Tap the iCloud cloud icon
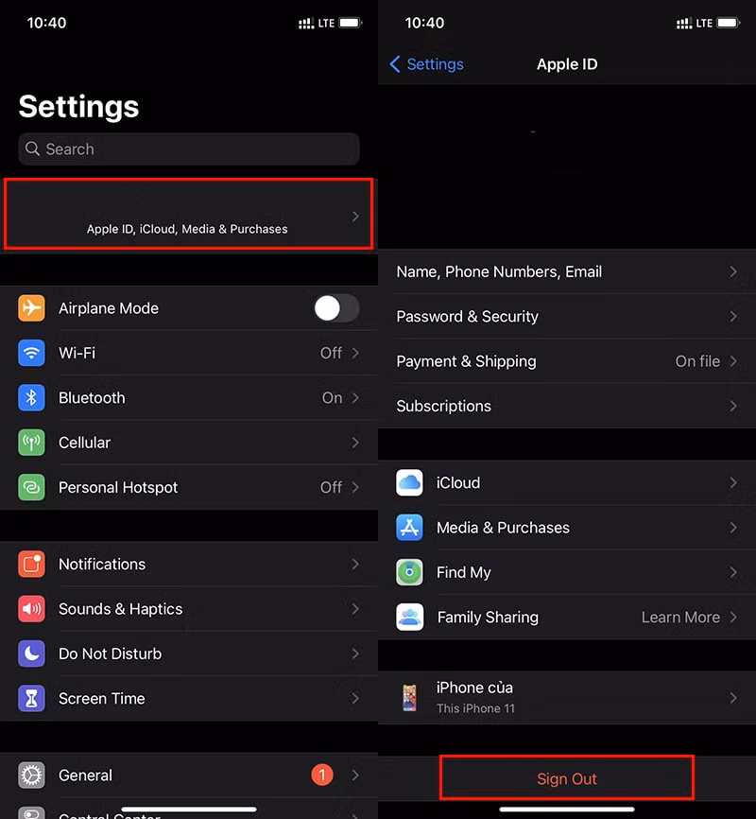The width and height of the screenshot is (756, 819). point(409,482)
